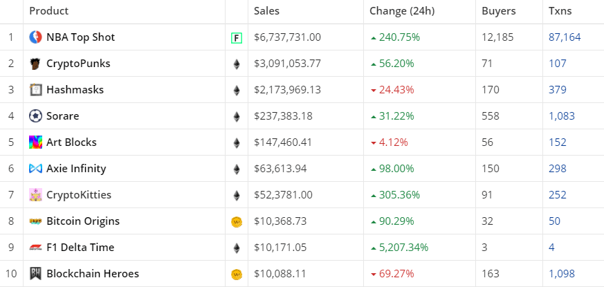Viewport: 604px width, 287px height.
Task: Select the 240.75% change value
Action: [399, 37]
